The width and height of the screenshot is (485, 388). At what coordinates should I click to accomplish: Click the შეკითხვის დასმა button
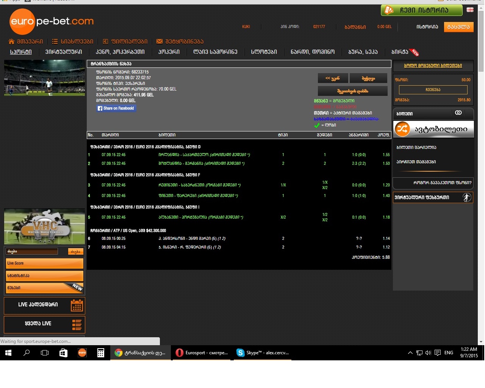pyautogui.click(x=352, y=91)
